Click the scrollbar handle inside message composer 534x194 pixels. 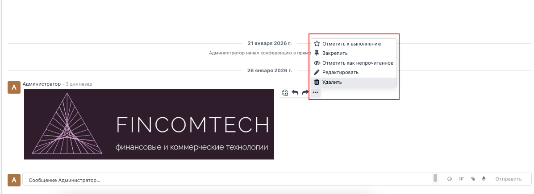[435, 178]
